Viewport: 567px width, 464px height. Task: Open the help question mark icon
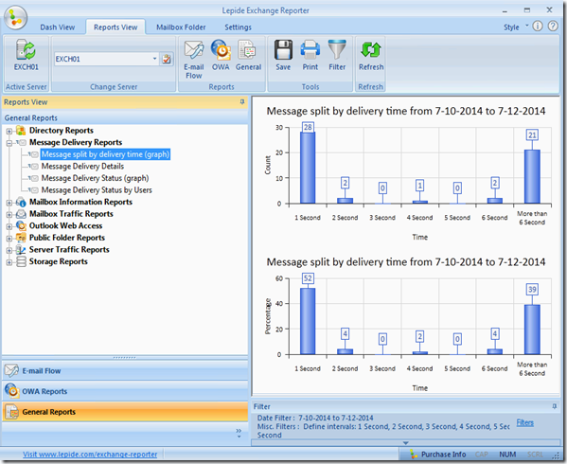553,26
